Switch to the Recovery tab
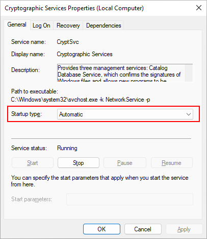This screenshot has width=207, height=239. pyautogui.click(x=68, y=26)
